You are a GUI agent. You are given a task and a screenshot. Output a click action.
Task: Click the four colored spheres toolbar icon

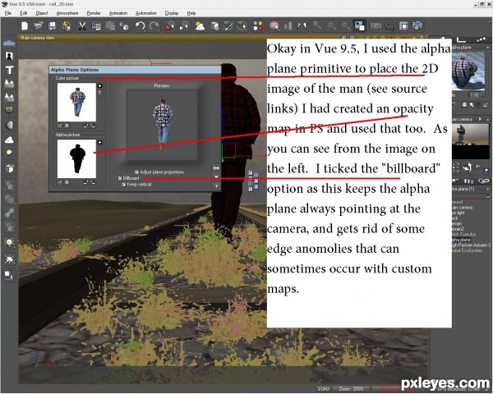(x=258, y=25)
